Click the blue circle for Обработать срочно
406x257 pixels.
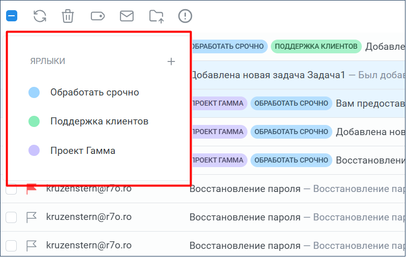pyautogui.click(x=34, y=92)
